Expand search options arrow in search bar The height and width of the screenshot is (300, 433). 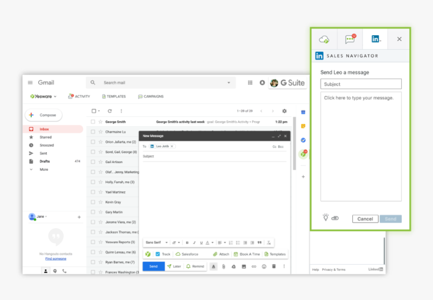[229, 83]
